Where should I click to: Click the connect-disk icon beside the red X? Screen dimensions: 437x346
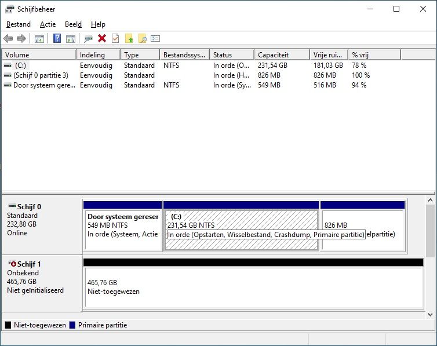[x=88, y=39]
